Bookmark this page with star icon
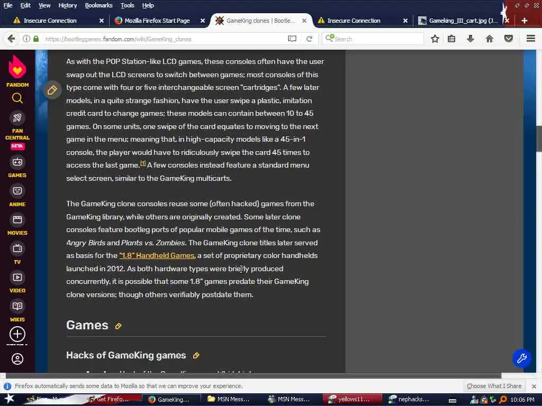 (435, 39)
